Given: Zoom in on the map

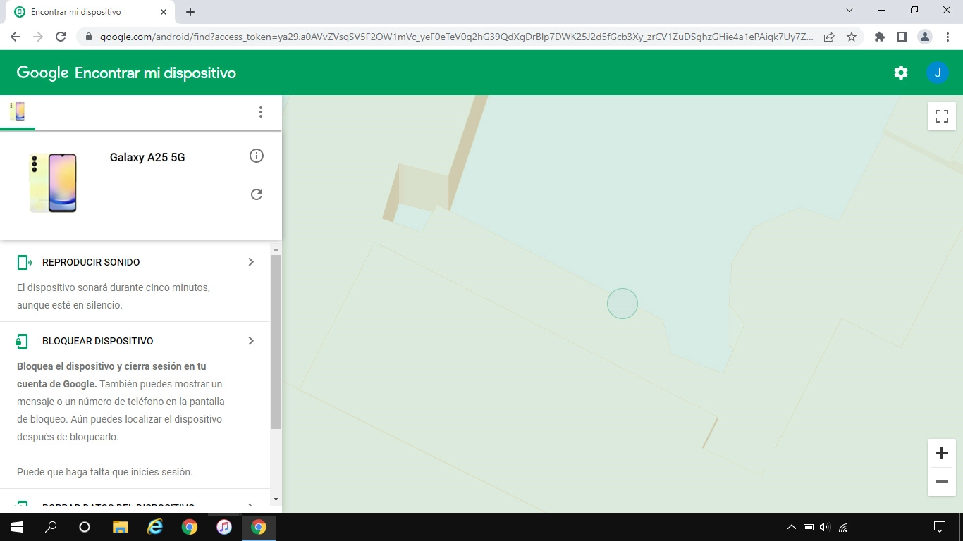Looking at the screenshot, I should (941, 453).
